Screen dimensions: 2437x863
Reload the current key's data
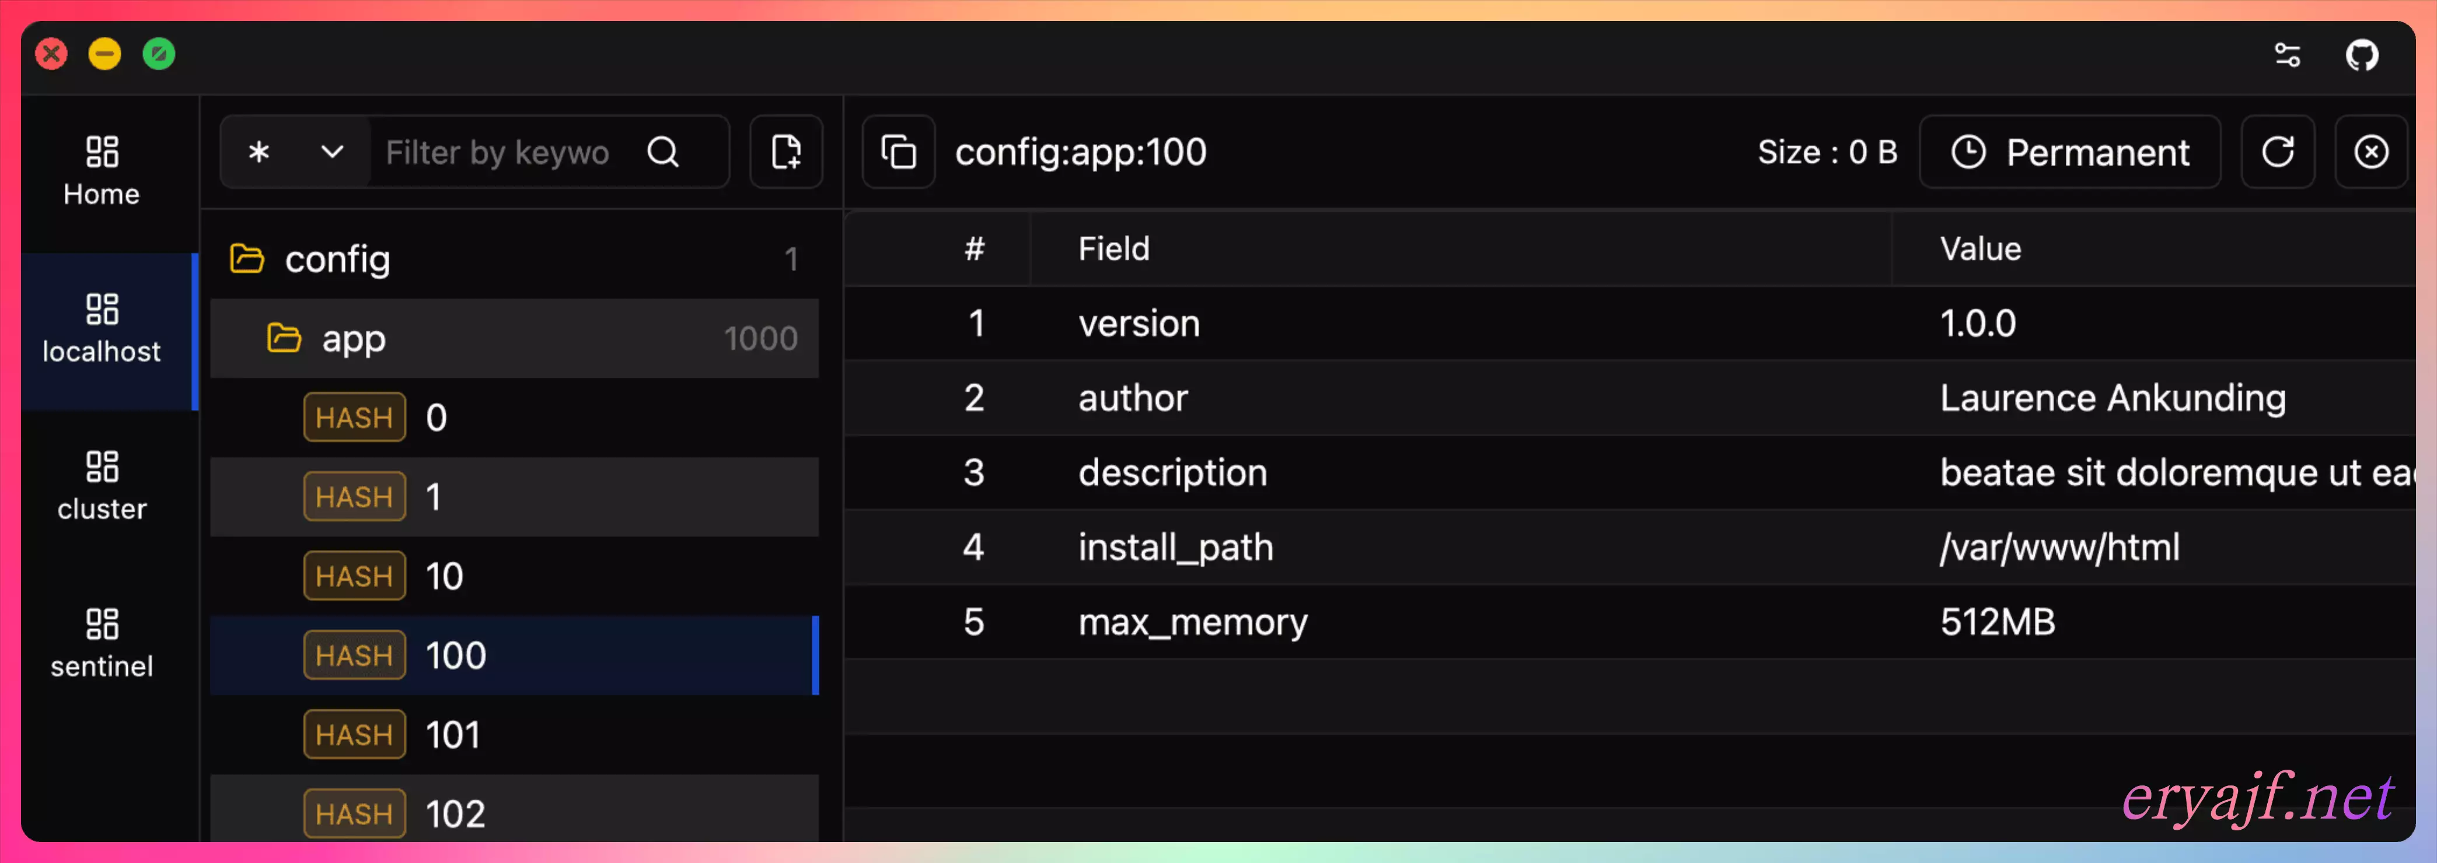[2277, 152]
